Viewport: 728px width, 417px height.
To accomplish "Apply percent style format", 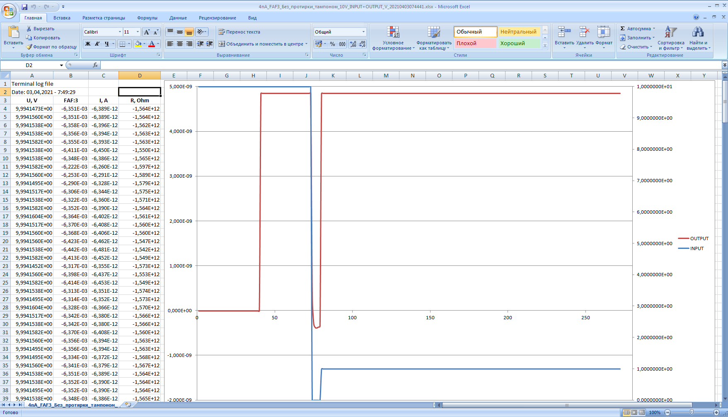I will [x=332, y=44].
